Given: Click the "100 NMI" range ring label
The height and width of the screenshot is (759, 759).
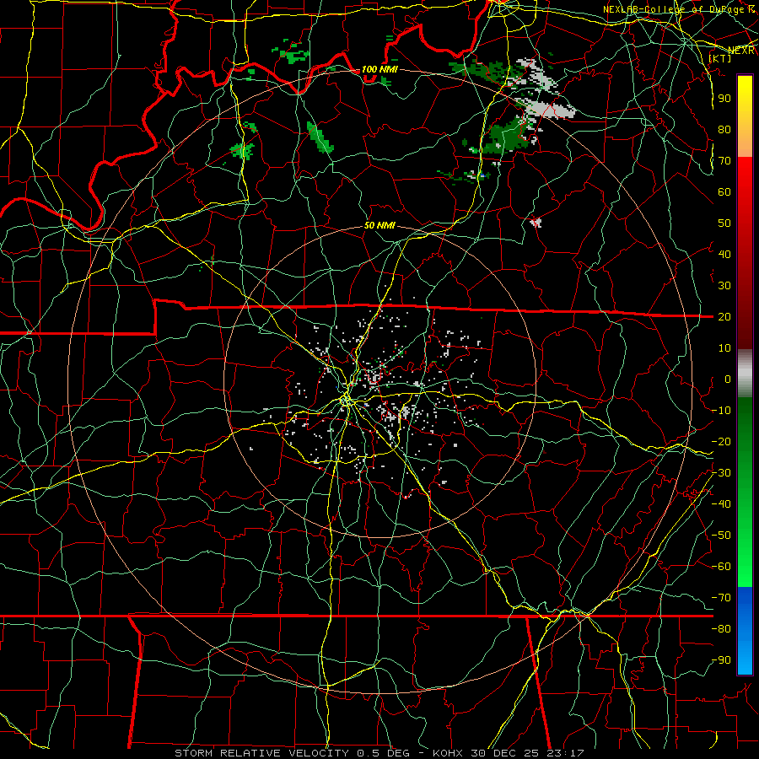Looking at the screenshot, I should (x=379, y=69).
